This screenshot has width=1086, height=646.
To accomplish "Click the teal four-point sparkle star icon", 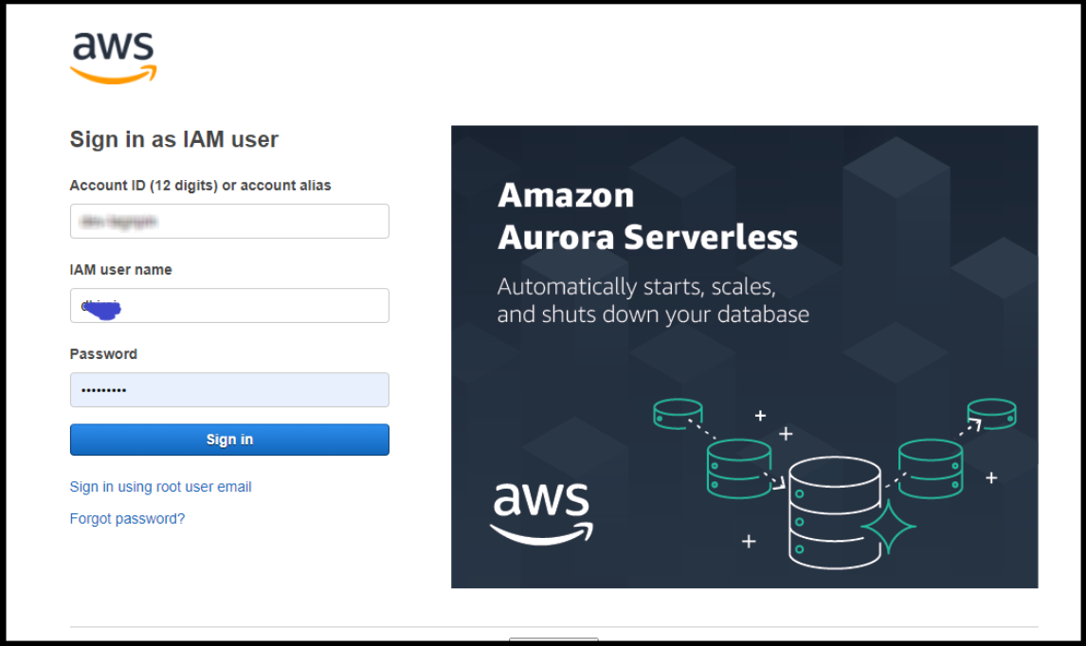I will [889, 527].
